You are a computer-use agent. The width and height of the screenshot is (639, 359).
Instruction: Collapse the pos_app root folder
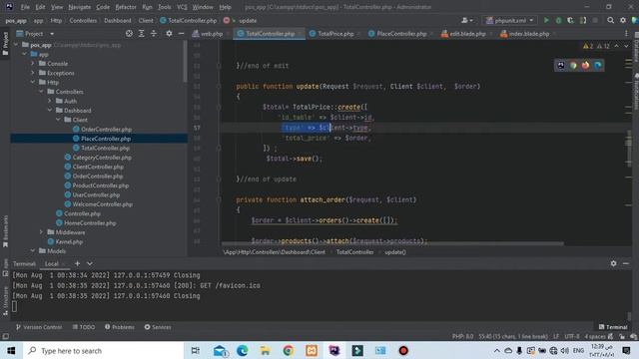[16, 45]
